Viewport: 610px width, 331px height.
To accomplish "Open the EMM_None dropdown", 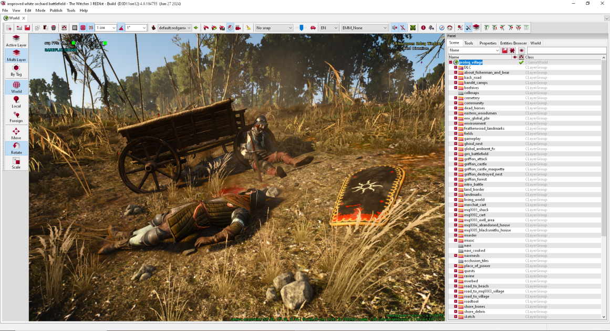I will click(x=365, y=28).
